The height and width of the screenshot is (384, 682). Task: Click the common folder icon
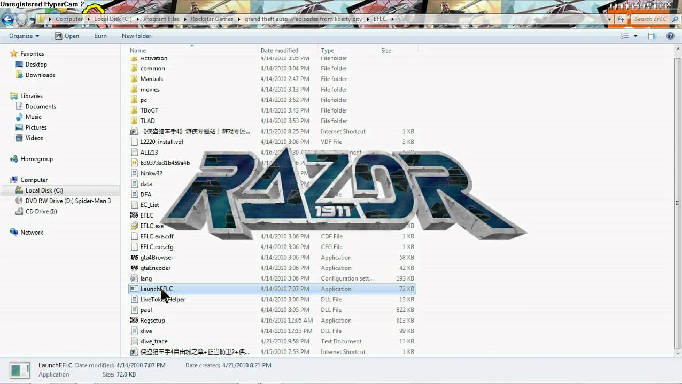(135, 68)
